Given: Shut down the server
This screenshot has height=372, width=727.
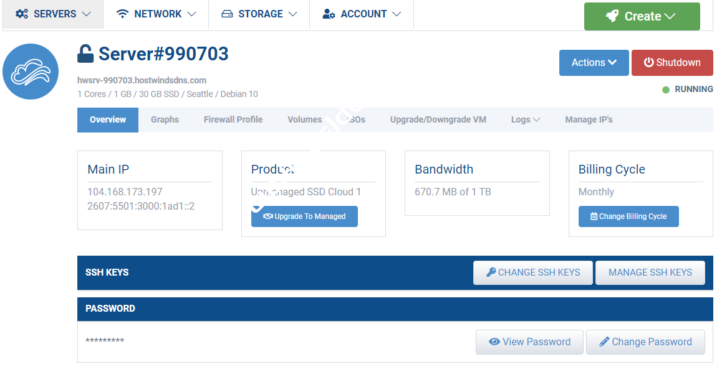Looking at the screenshot, I should click(672, 63).
